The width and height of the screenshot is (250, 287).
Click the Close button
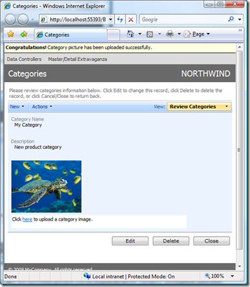[x=212, y=241]
